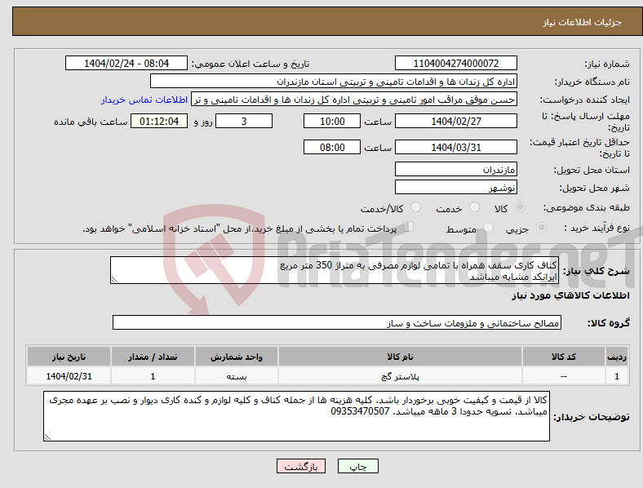The image size is (643, 488).
Task: Click the deadline time field 10:00
Action: pos(332,122)
